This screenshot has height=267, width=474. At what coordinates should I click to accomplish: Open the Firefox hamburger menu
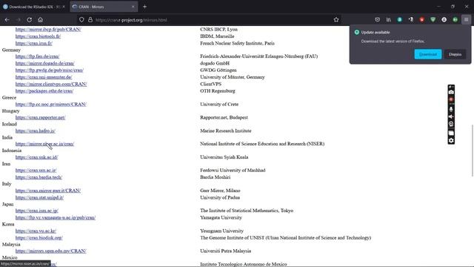coord(466,20)
